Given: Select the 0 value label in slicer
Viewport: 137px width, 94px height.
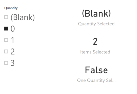Looking at the screenshot, I should 13,29.
